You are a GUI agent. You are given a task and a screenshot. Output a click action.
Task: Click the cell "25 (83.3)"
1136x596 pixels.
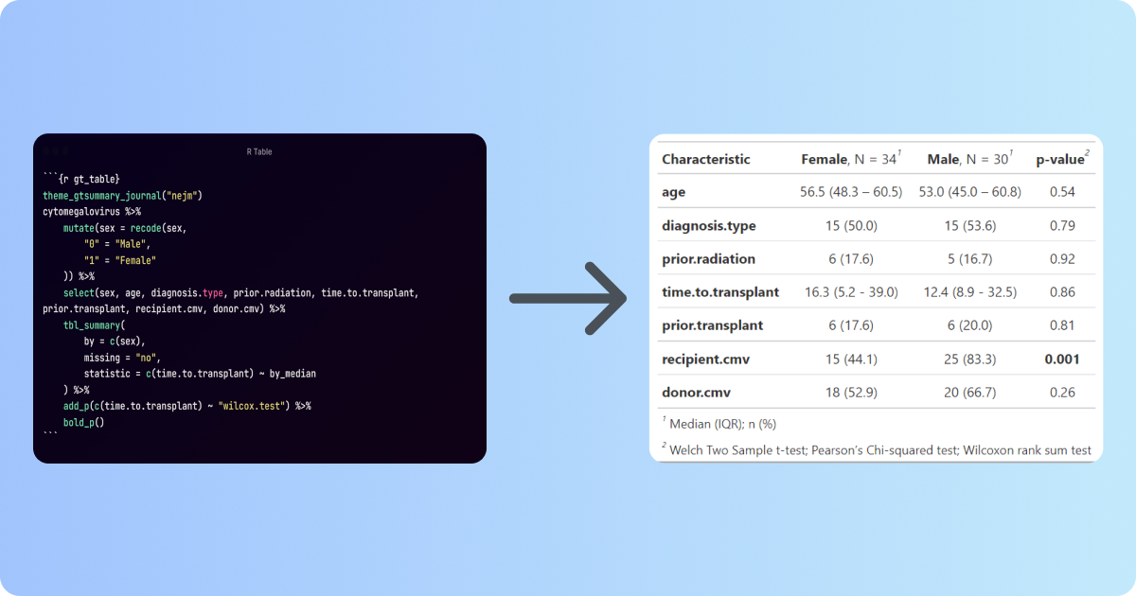(x=970, y=359)
